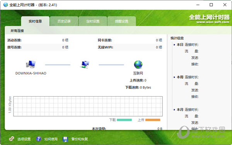Switch to the 历史记录 tab
The height and width of the screenshot is (145, 232).
(x=64, y=21)
